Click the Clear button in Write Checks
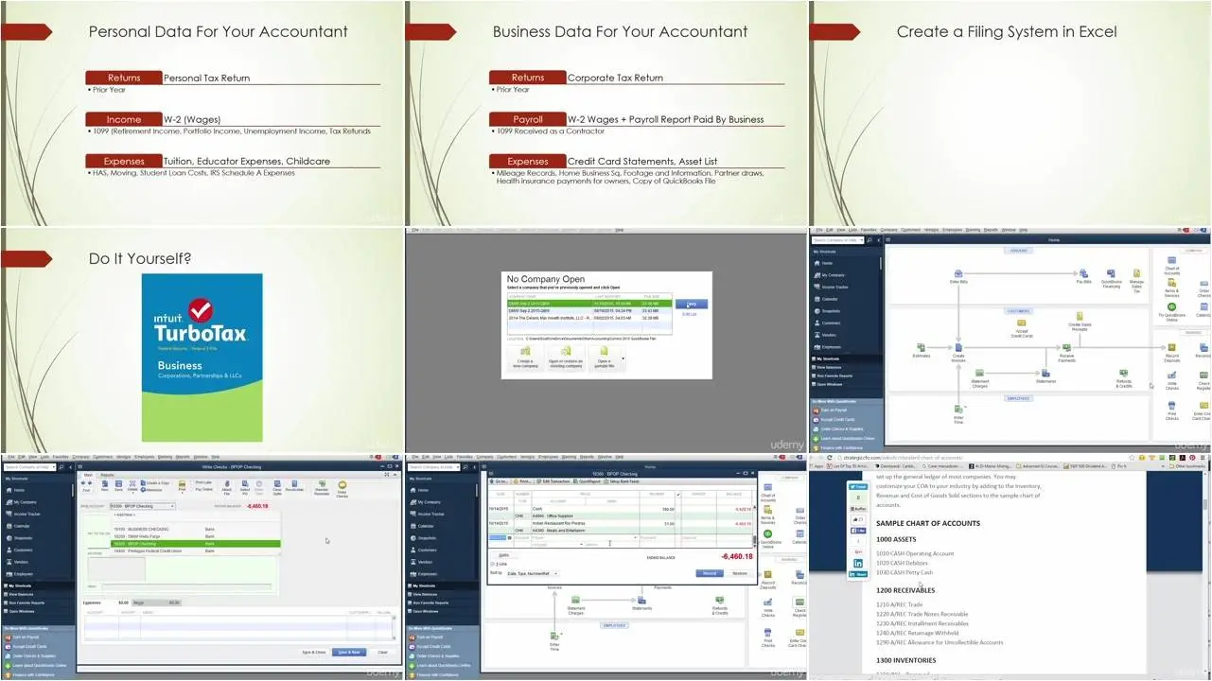This screenshot has height=681, width=1212. click(382, 652)
